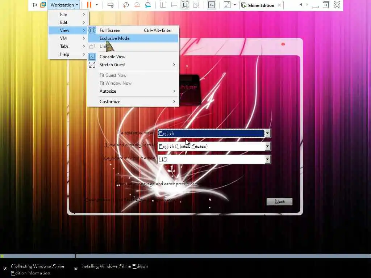Image resolution: width=371 pixels, height=278 pixels.
Task: Toggle the library sidebar view icon
Action: pos(163,5)
